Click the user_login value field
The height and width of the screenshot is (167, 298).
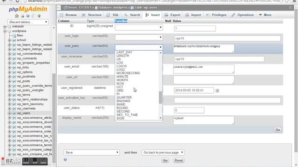[x=227, y=39]
